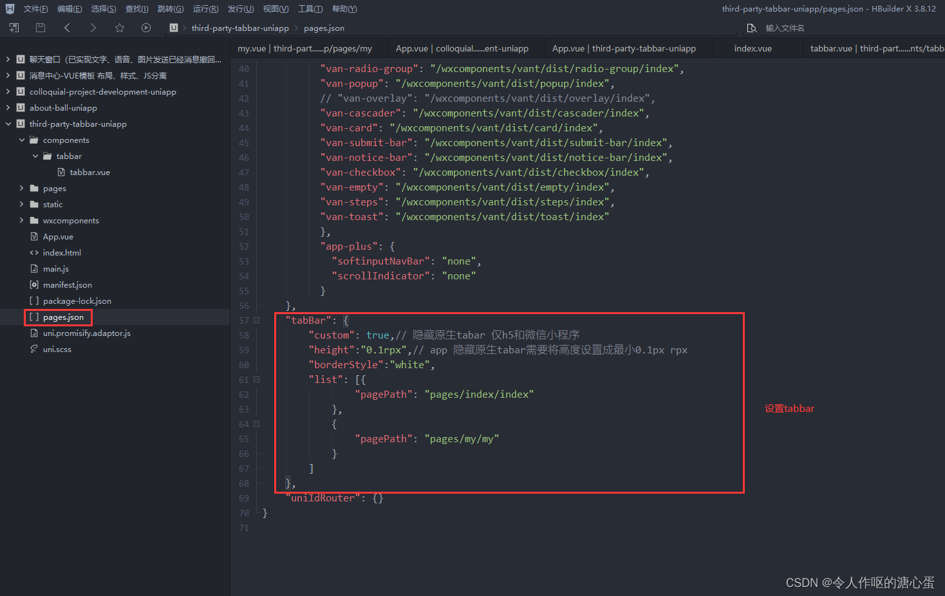The image size is (945, 596).
Task: Fold the object block at line 64
Action: (x=256, y=424)
